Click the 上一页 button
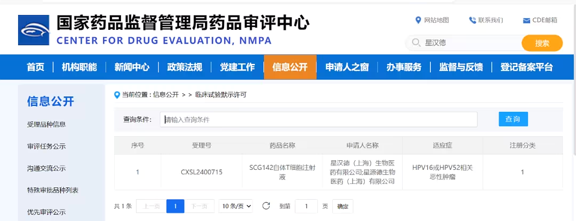Image resolution: width=576 pixels, height=221 pixels. pos(151,206)
